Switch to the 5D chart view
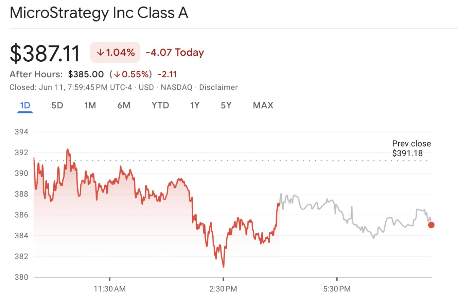Screen dimensions: 458x298 [57, 105]
